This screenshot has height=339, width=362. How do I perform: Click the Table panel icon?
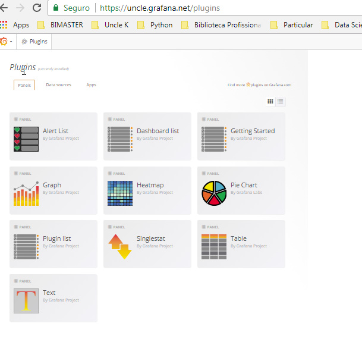pos(214,247)
